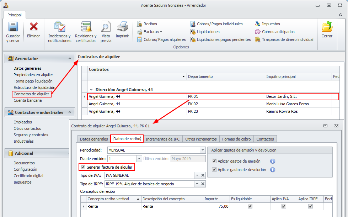348x217 pixels.
Task: Click info icon beside gastos de emisión
Action: click(x=273, y=161)
